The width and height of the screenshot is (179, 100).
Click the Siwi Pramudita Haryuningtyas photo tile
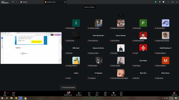[121, 73]
